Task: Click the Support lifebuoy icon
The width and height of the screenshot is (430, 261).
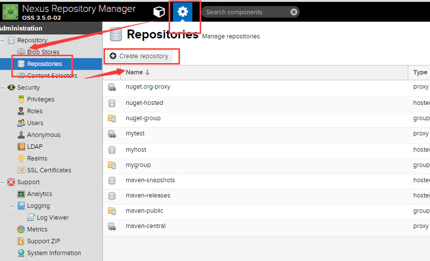Action: tap(11, 182)
